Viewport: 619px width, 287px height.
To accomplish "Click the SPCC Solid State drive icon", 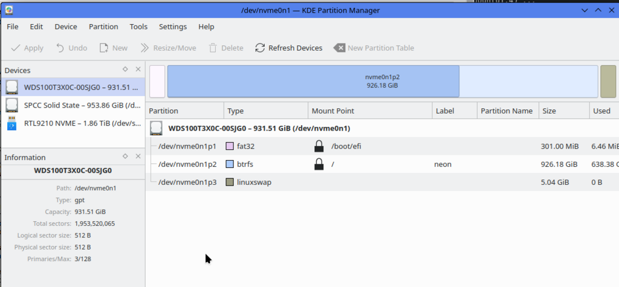I will (x=12, y=105).
